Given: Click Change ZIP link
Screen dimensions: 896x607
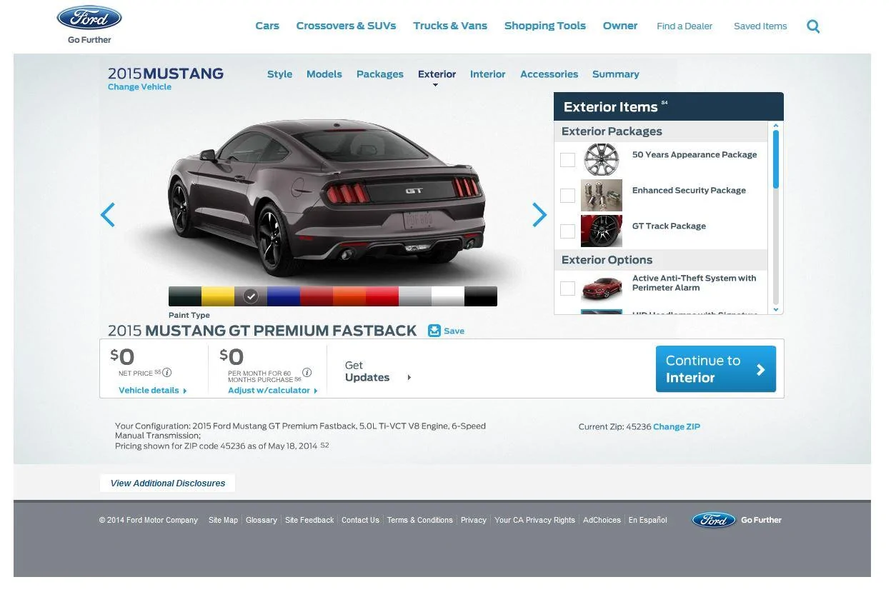Looking at the screenshot, I should [x=677, y=427].
